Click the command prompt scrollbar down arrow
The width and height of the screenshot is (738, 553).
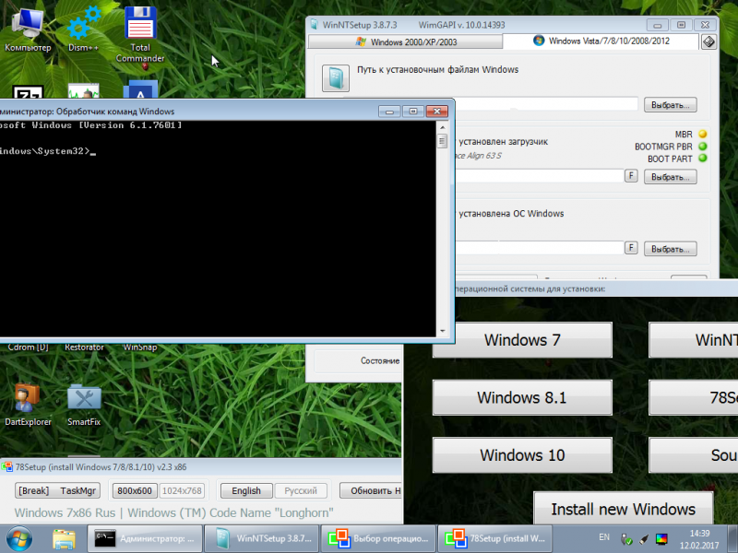(x=442, y=331)
